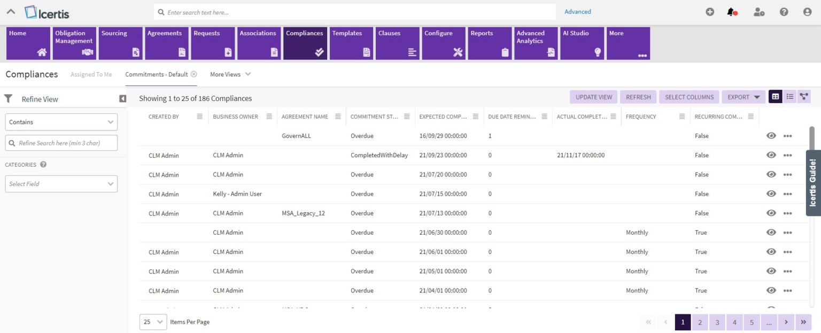The width and height of the screenshot is (821, 333).
Task: Switch to the Assigned To Me tab
Action: (x=91, y=74)
